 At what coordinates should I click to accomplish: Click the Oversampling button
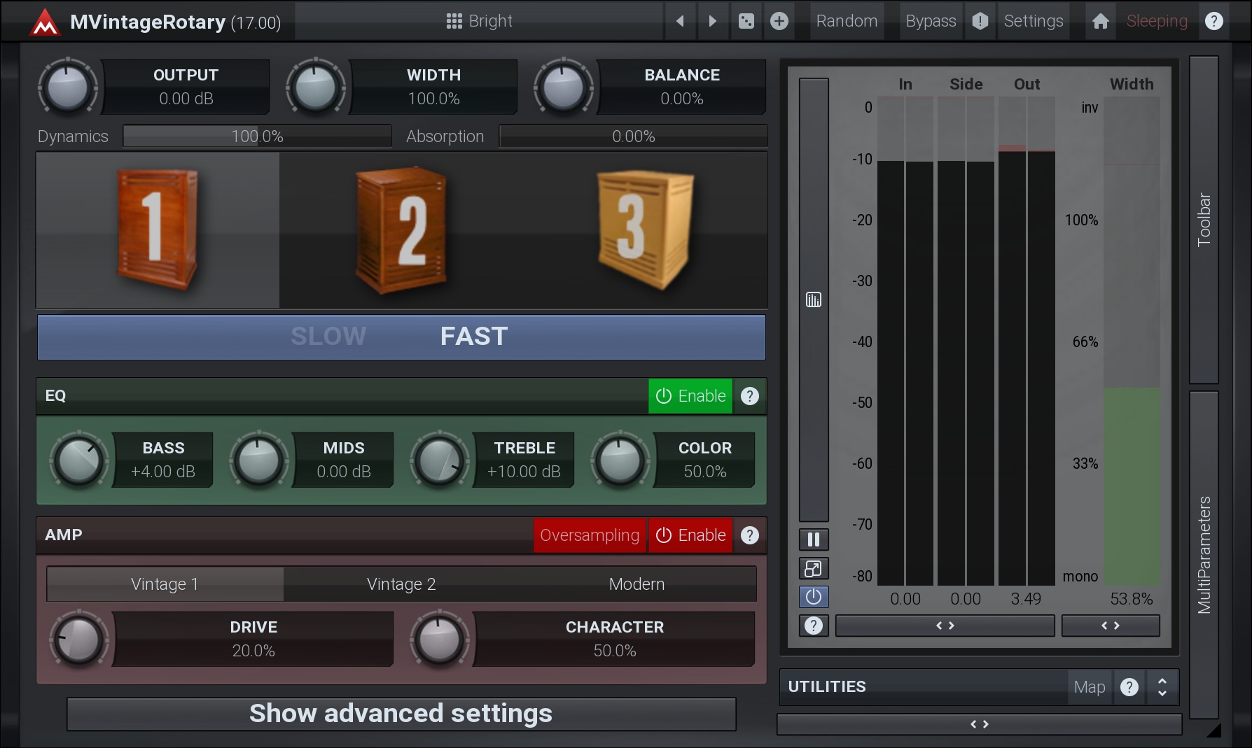click(x=589, y=535)
